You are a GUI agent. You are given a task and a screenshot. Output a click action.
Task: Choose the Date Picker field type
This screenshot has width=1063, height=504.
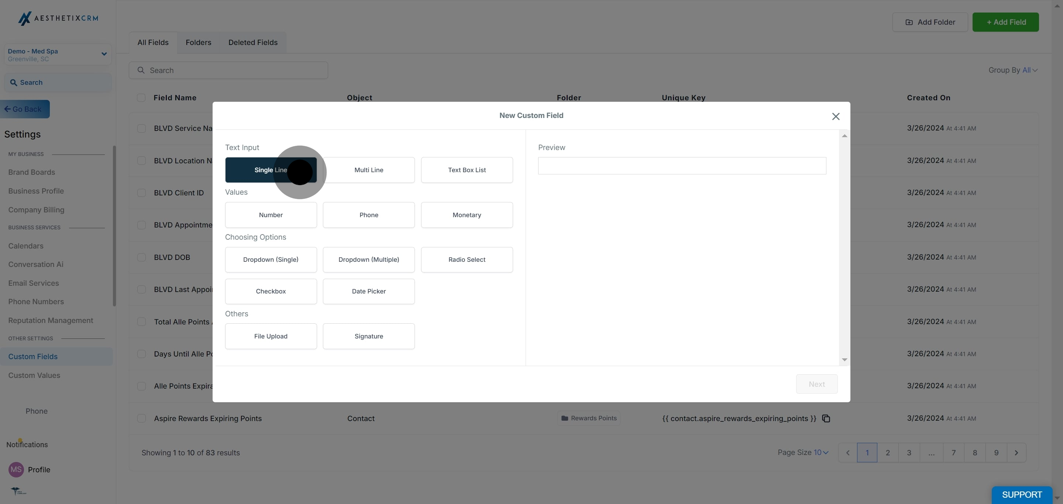(x=368, y=291)
